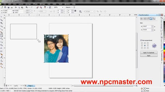The image size is (165, 92).
Task: Select the middle-left anchor point box
Action: pyautogui.click(x=142, y=45)
